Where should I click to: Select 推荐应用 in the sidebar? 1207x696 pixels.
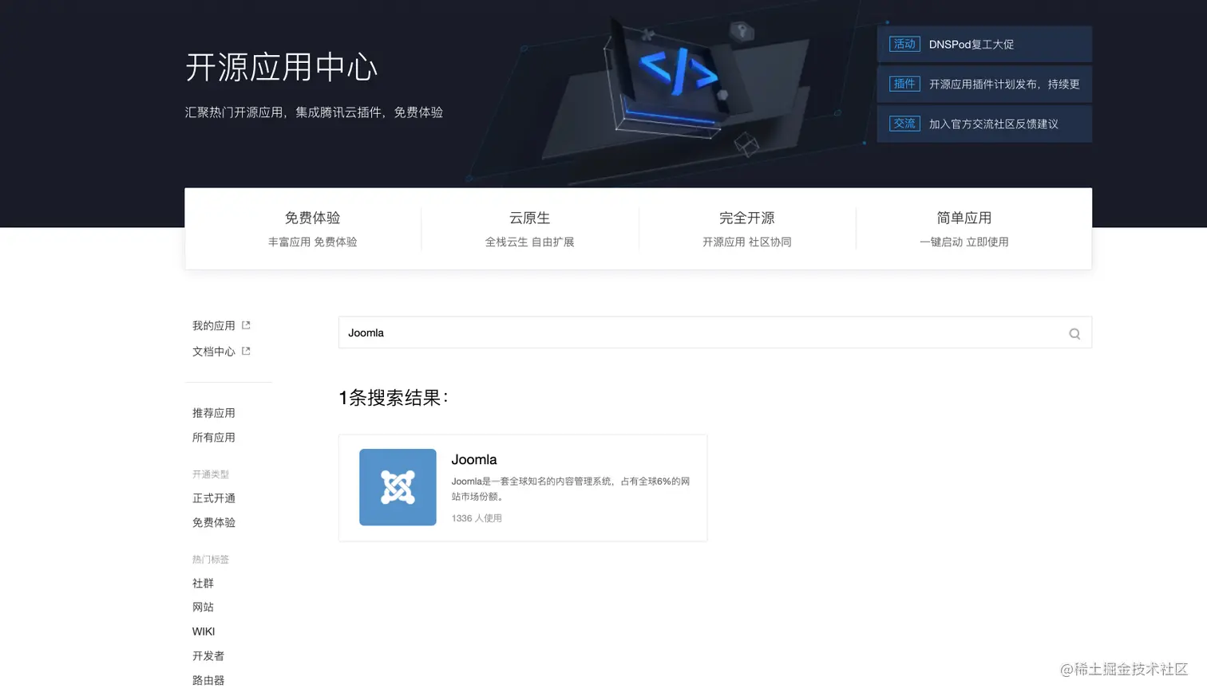coord(214,413)
